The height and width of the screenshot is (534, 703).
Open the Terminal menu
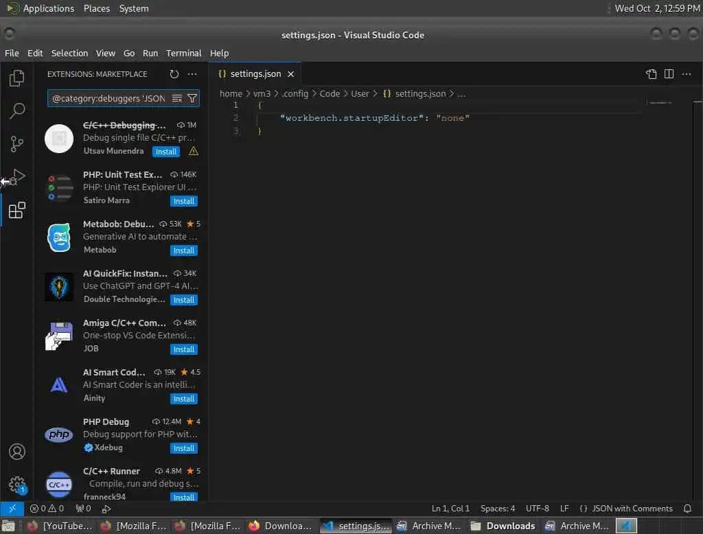184,53
